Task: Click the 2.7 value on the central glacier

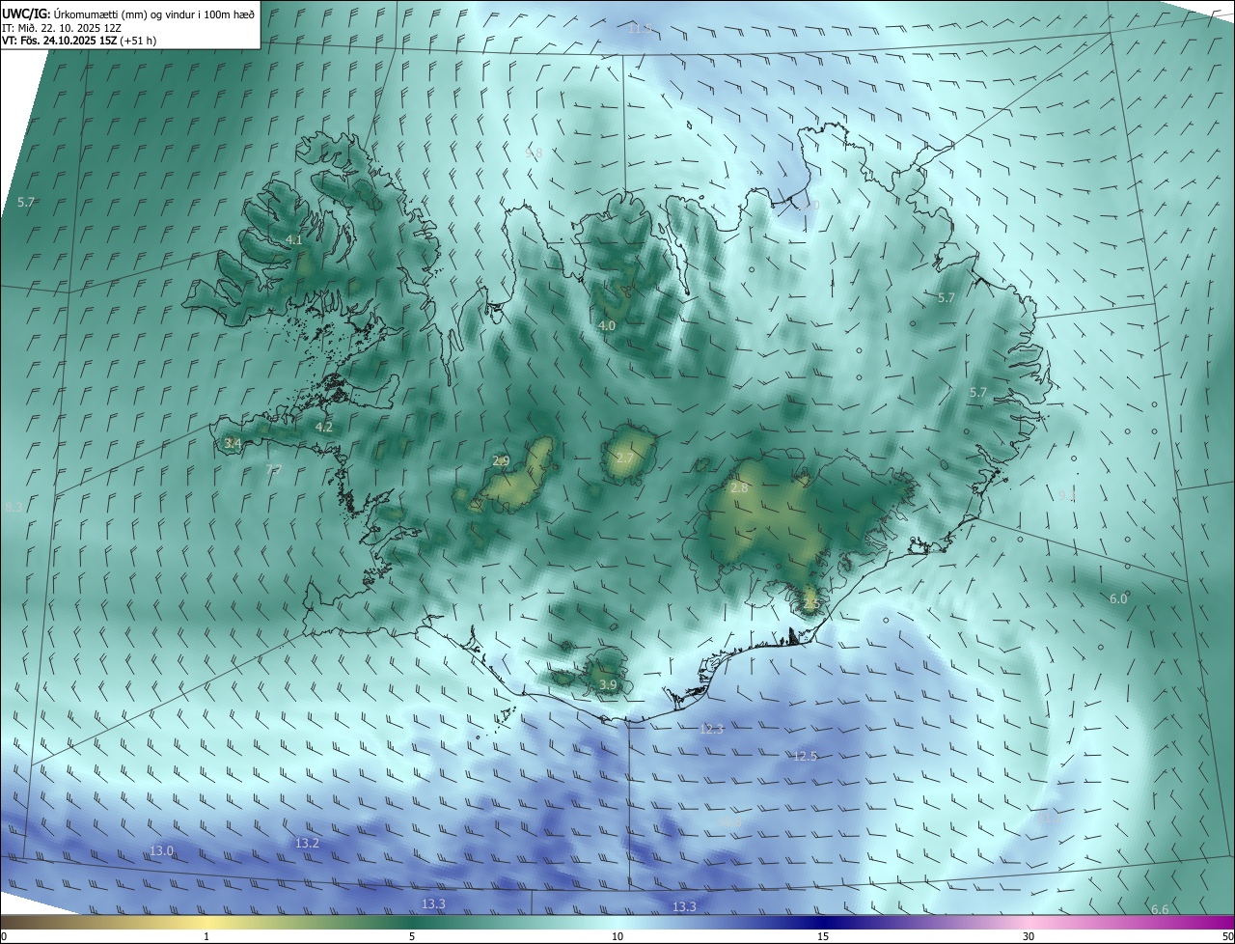Action: (x=625, y=458)
